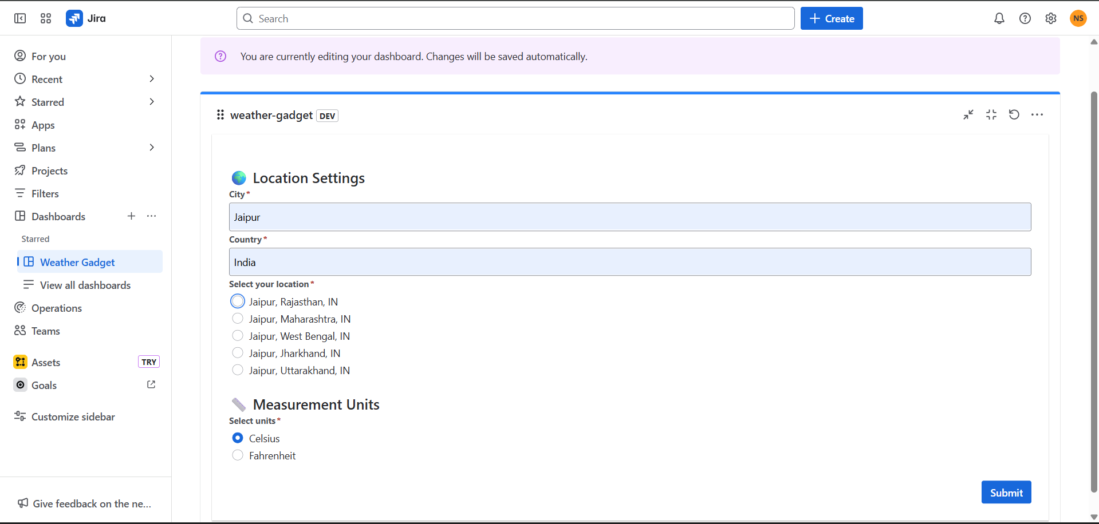The image size is (1099, 524).
Task: Click the page scrollbar up arrow
Action: point(1094,42)
